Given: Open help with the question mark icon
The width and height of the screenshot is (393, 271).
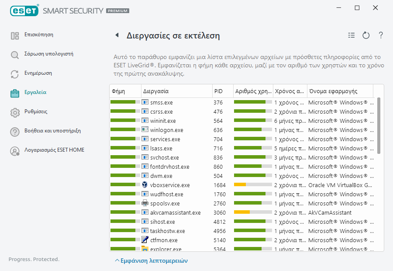Looking at the screenshot, I should point(381,35).
